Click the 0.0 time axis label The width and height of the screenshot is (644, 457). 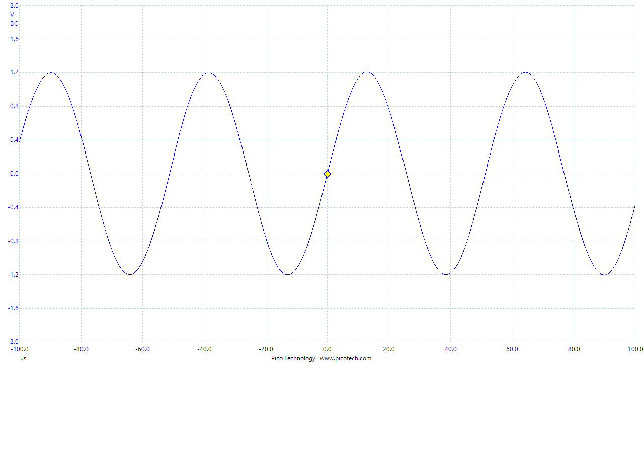click(x=327, y=349)
